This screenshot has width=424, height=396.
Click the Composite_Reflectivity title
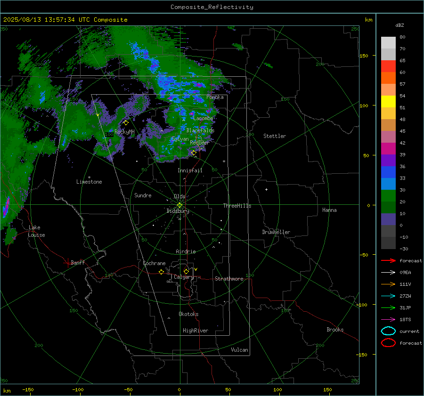pyautogui.click(x=212, y=7)
